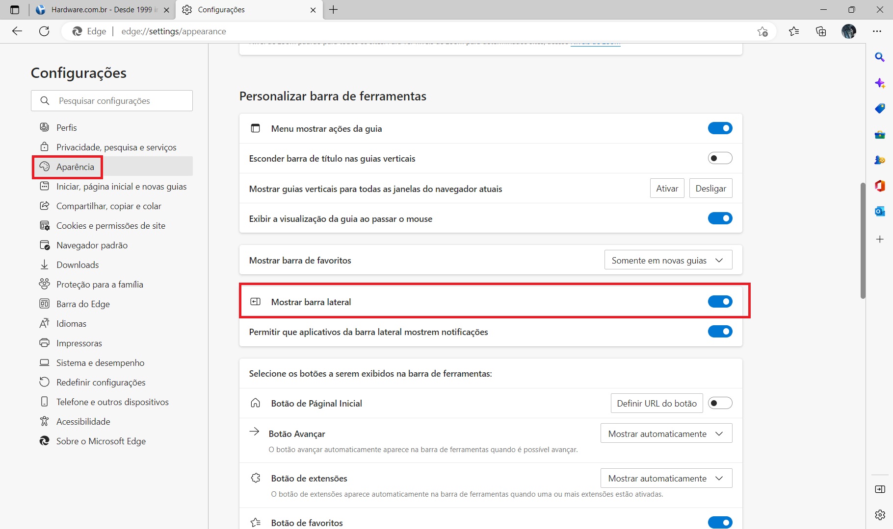Screen dimensions: 893x529
Task: Open the Discover sparkle icon in sidebar
Action: (x=880, y=83)
